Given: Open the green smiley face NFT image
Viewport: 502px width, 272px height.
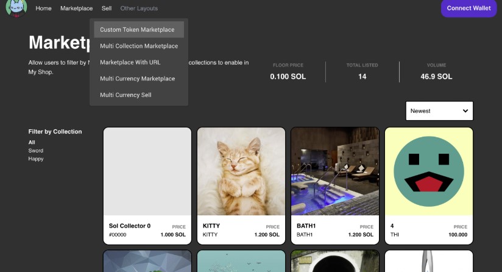Looking at the screenshot, I should pyautogui.click(x=429, y=171).
